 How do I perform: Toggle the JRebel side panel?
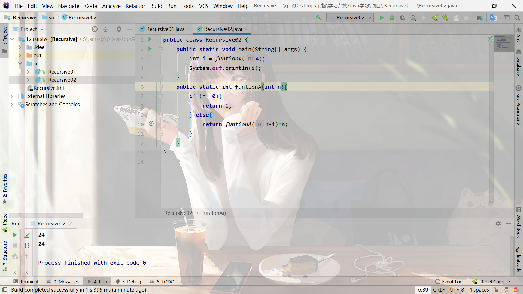pos(5,222)
